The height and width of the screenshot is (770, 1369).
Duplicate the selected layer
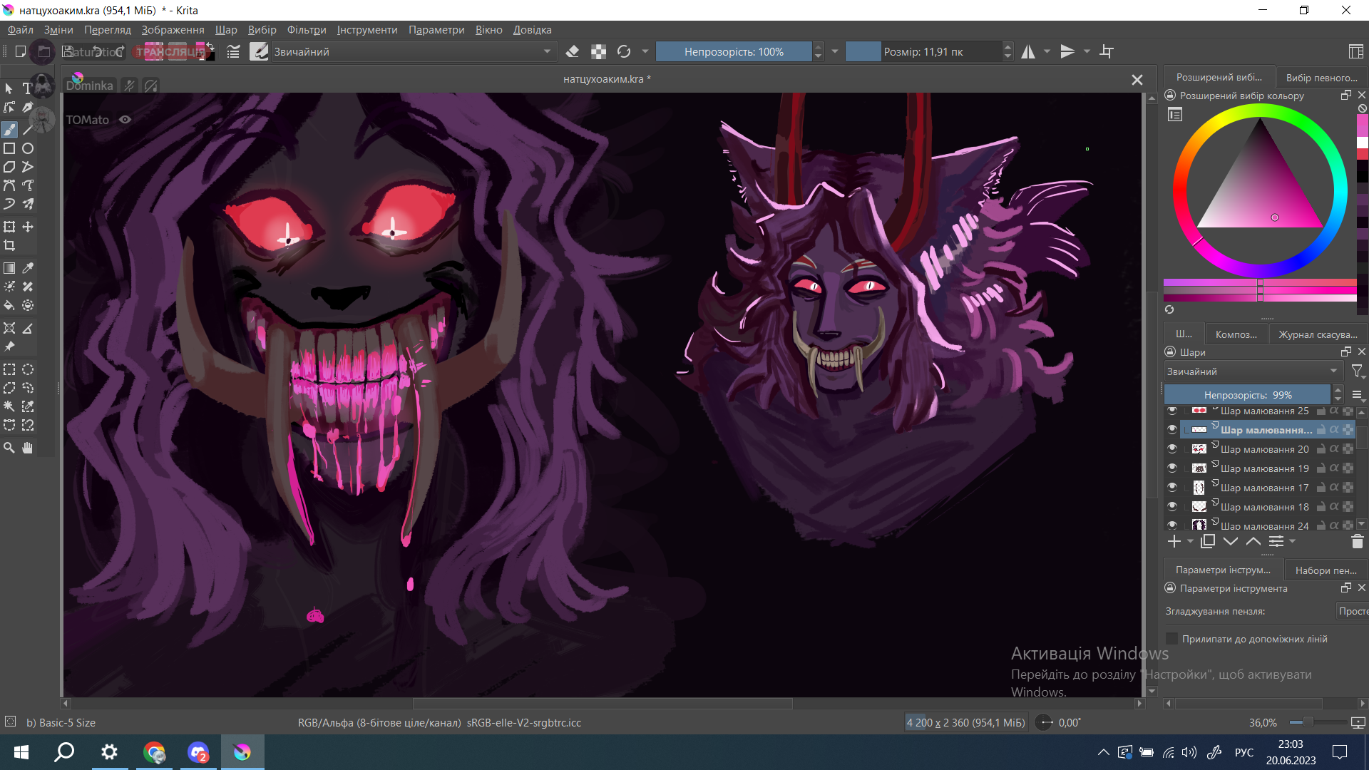[1208, 542]
